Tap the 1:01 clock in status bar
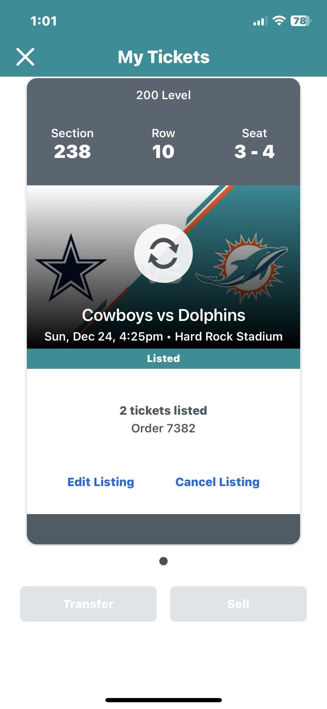The height and width of the screenshot is (709, 327). tap(44, 21)
